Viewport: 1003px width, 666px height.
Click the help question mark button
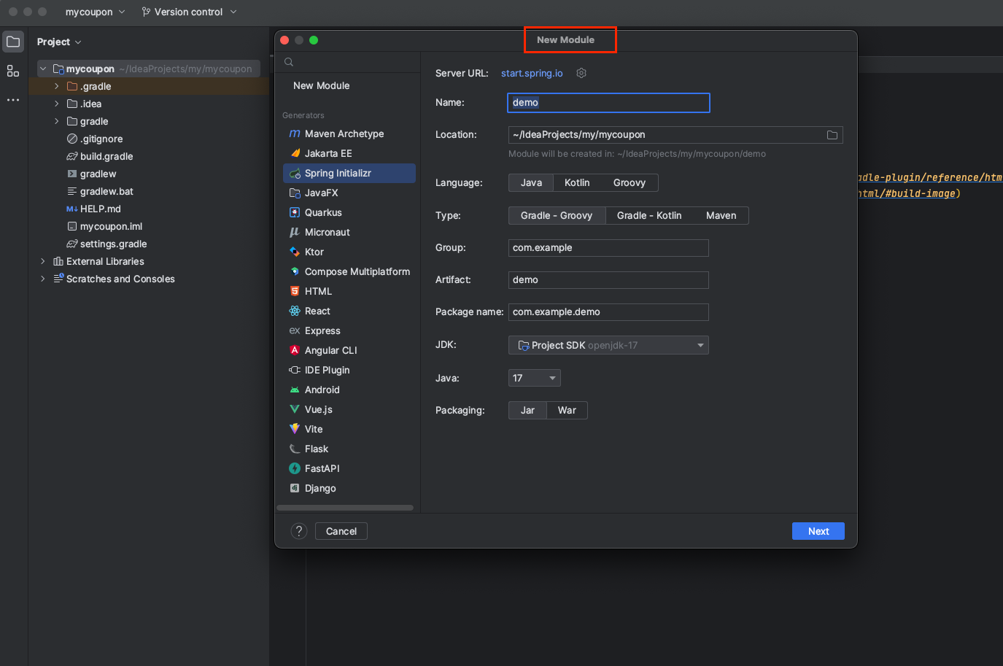pos(299,531)
